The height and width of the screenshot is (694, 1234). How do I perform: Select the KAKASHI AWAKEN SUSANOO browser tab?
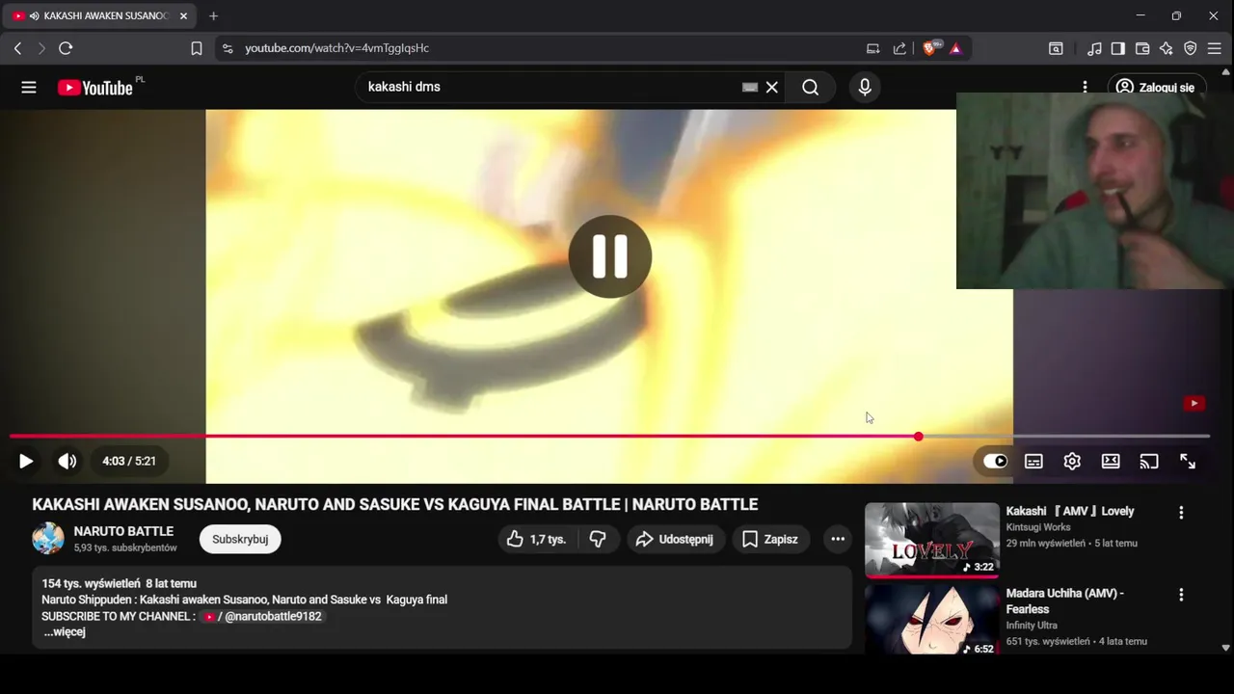pyautogui.click(x=100, y=15)
